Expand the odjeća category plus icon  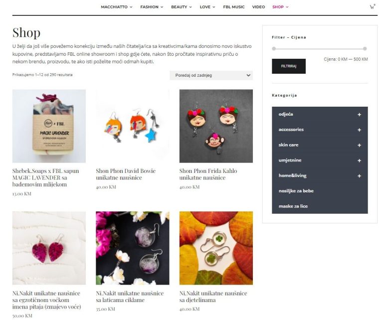pyautogui.click(x=359, y=115)
